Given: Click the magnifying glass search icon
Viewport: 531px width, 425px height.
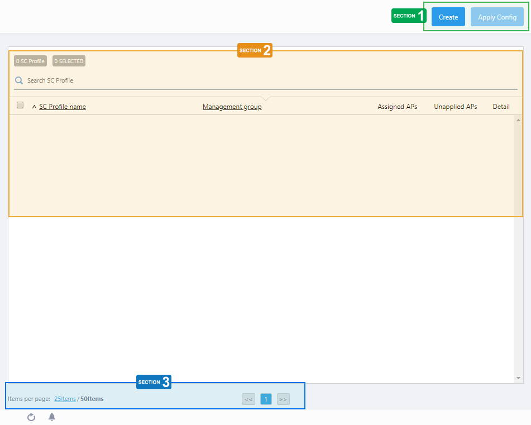Looking at the screenshot, I should [19, 80].
